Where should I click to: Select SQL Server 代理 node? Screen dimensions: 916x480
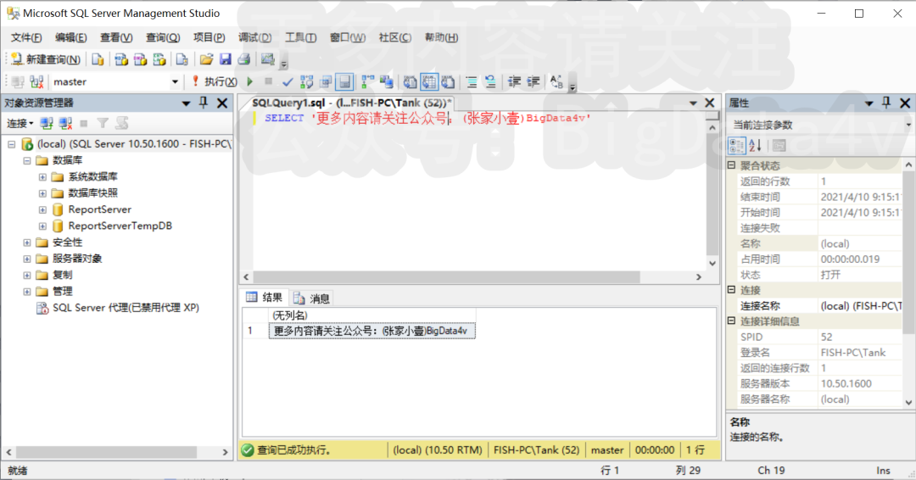click(126, 307)
